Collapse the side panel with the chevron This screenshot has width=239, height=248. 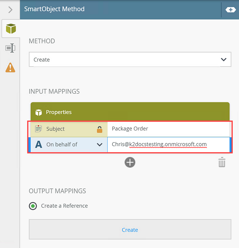click(x=10, y=10)
